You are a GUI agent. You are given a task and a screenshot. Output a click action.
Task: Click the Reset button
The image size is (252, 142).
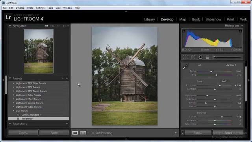[228, 133]
